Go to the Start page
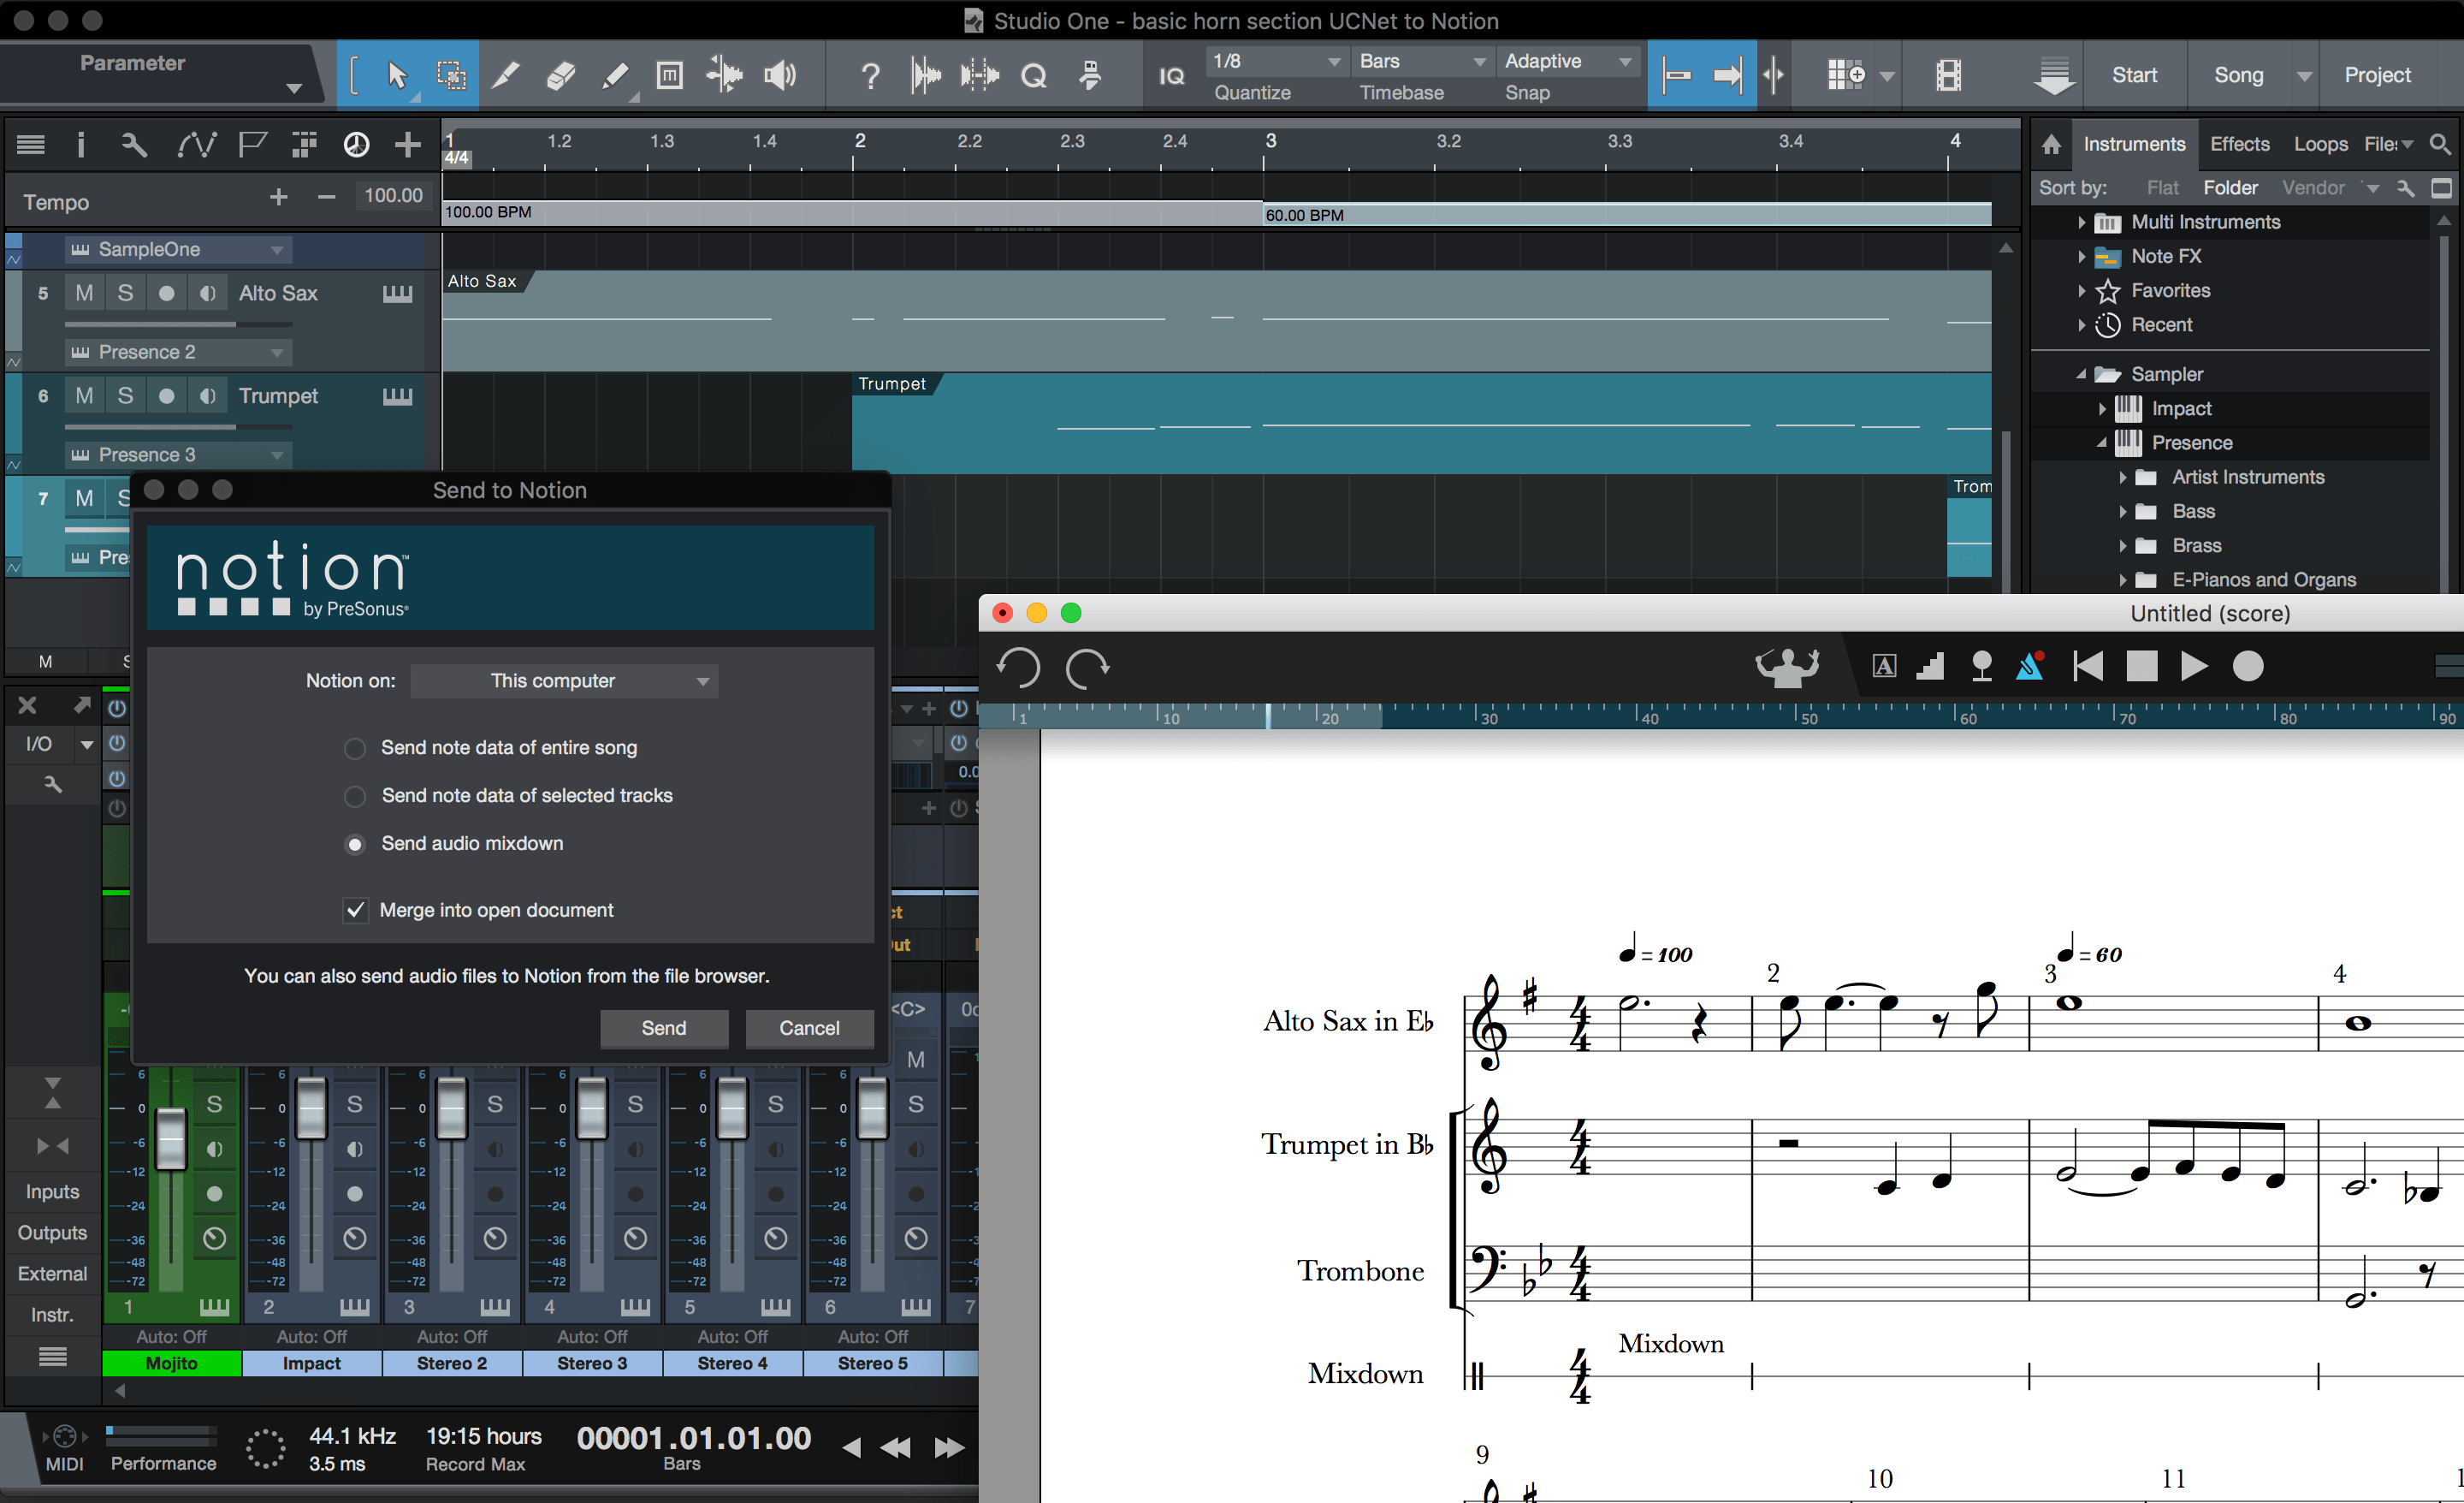This screenshot has width=2464, height=1503. (2134, 75)
